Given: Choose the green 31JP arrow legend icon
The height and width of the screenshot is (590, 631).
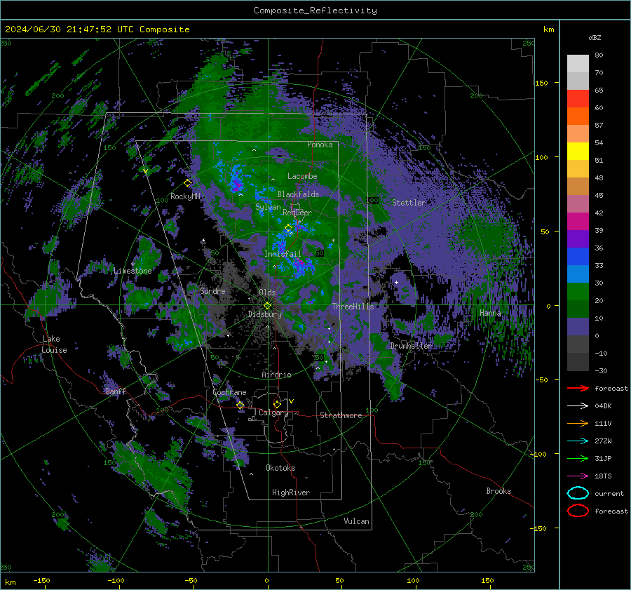Looking at the screenshot, I should [578, 458].
